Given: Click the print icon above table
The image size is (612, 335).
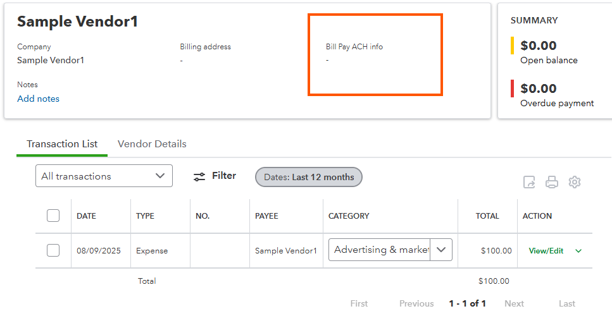Looking at the screenshot, I should [x=551, y=182].
